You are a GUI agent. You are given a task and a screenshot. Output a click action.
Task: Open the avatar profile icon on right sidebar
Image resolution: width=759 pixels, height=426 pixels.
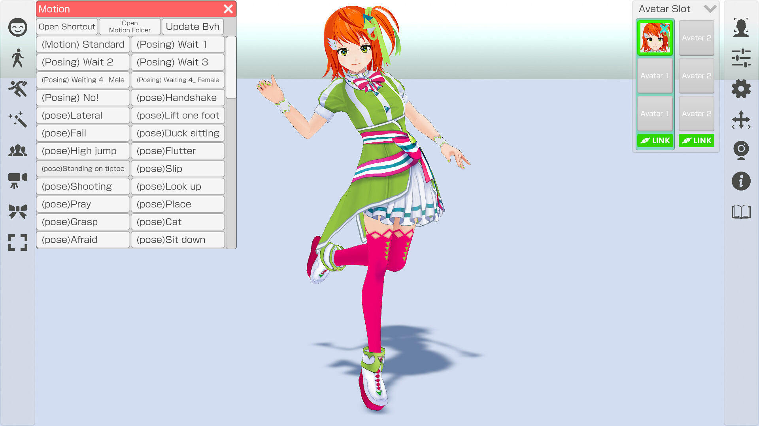click(742, 27)
